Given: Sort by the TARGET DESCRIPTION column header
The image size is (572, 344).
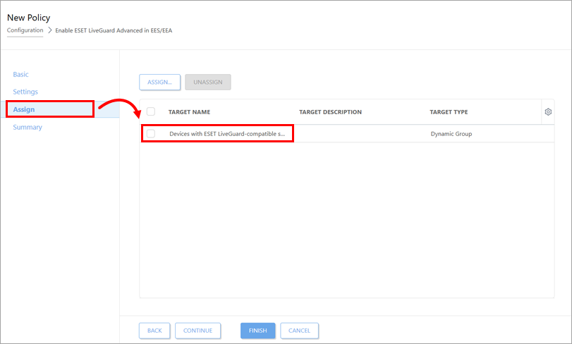Looking at the screenshot, I should point(331,112).
